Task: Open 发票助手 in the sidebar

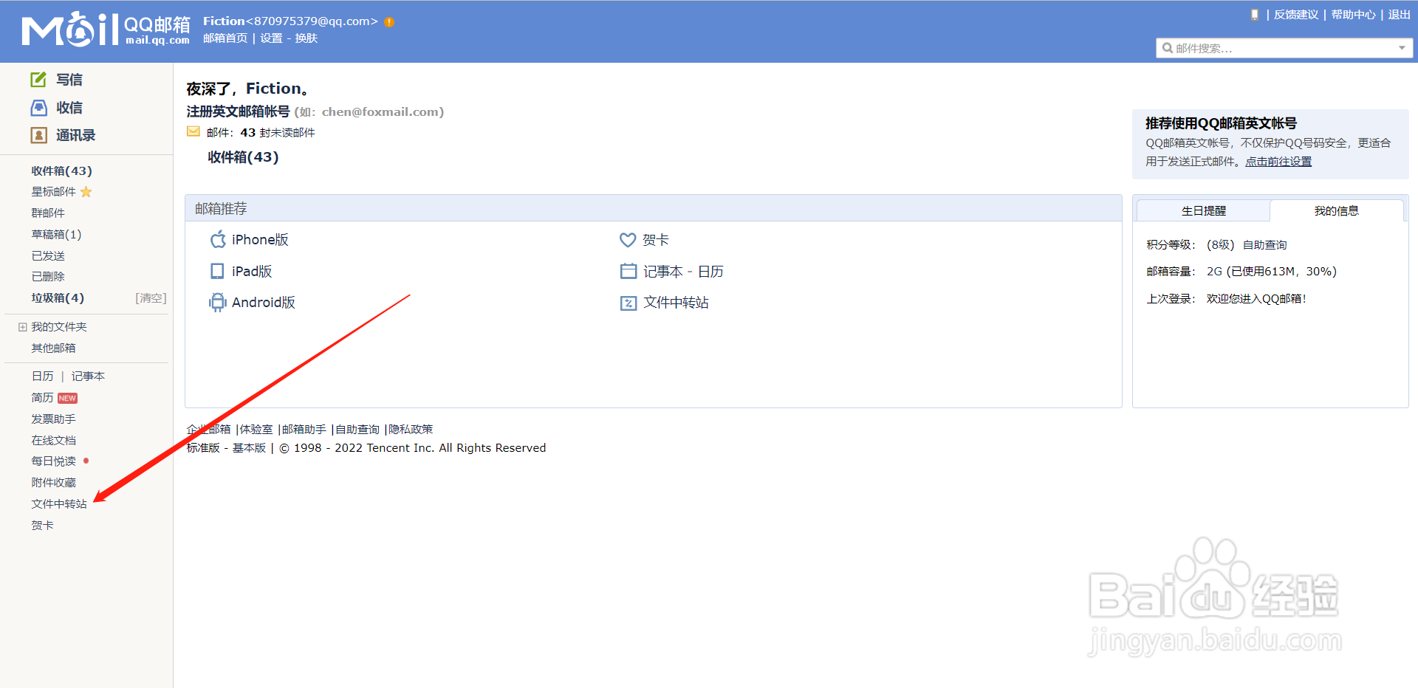Action: click(53, 419)
